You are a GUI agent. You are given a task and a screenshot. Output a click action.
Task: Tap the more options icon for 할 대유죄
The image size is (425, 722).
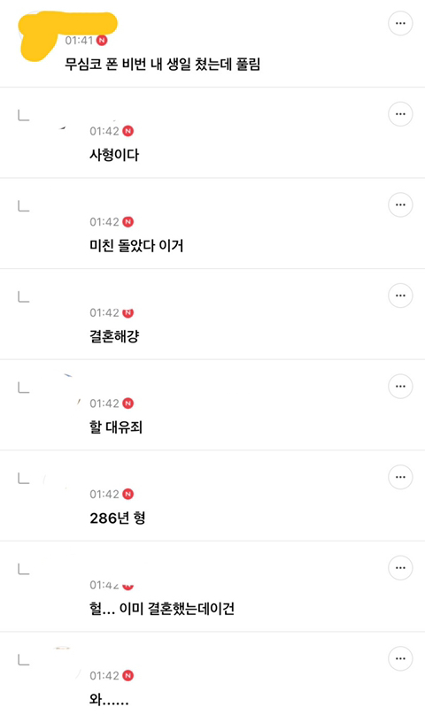pos(400,386)
